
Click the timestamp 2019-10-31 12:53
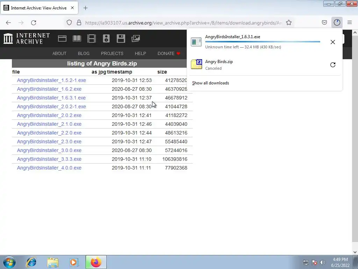tap(132, 80)
